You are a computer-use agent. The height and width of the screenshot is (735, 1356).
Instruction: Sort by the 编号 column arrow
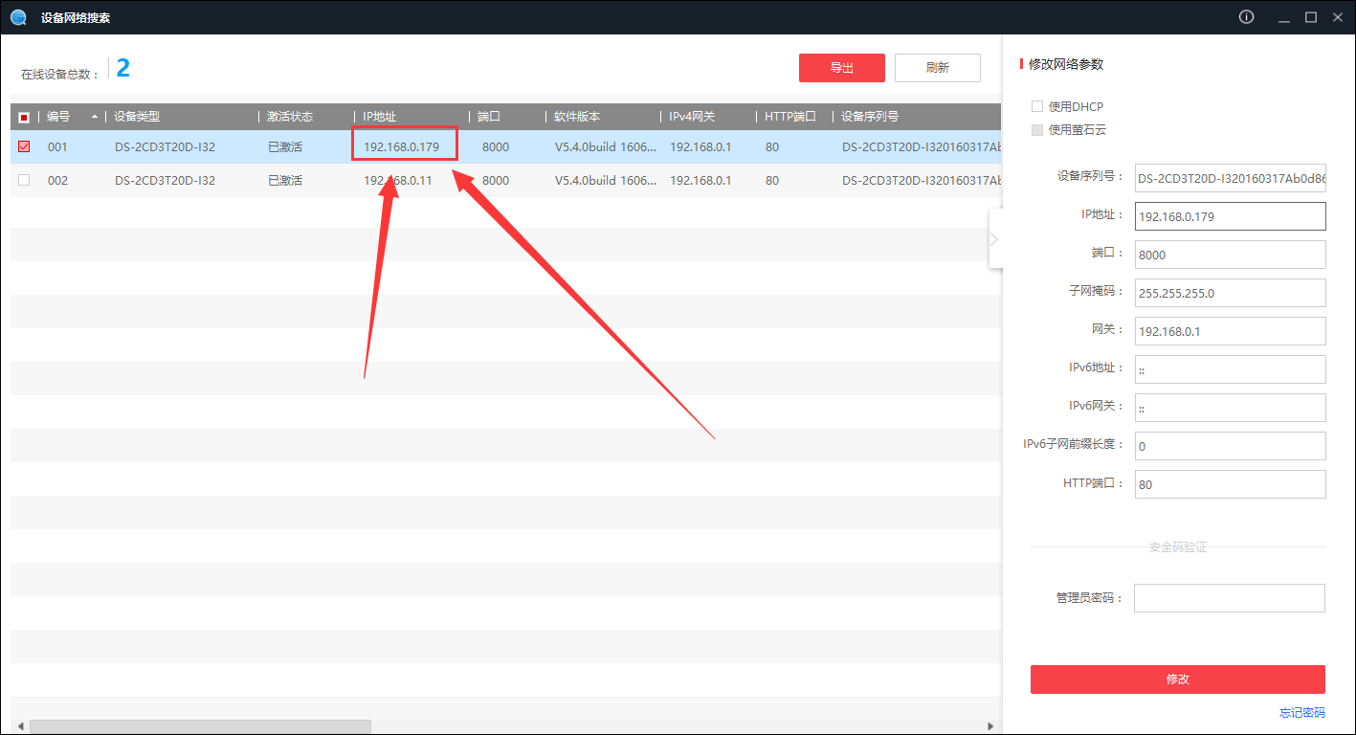coord(94,117)
